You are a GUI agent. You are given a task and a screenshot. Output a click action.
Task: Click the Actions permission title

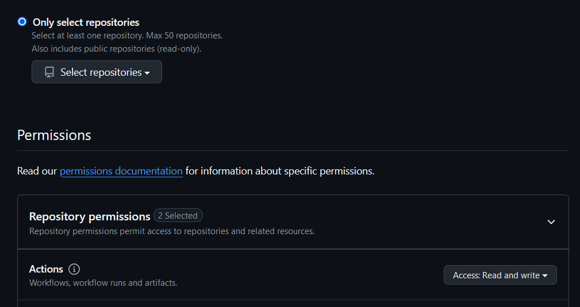pyautogui.click(x=46, y=269)
